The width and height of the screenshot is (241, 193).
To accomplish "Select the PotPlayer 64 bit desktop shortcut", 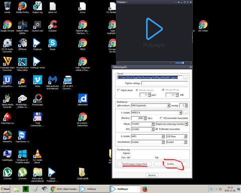I will [38, 63].
